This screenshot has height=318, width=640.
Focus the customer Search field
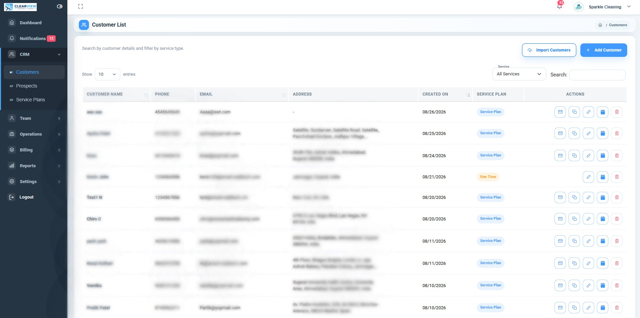pos(597,75)
